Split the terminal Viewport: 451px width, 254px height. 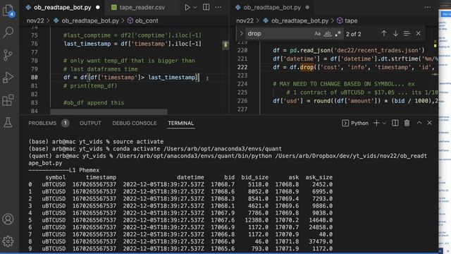[x=395, y=123]
